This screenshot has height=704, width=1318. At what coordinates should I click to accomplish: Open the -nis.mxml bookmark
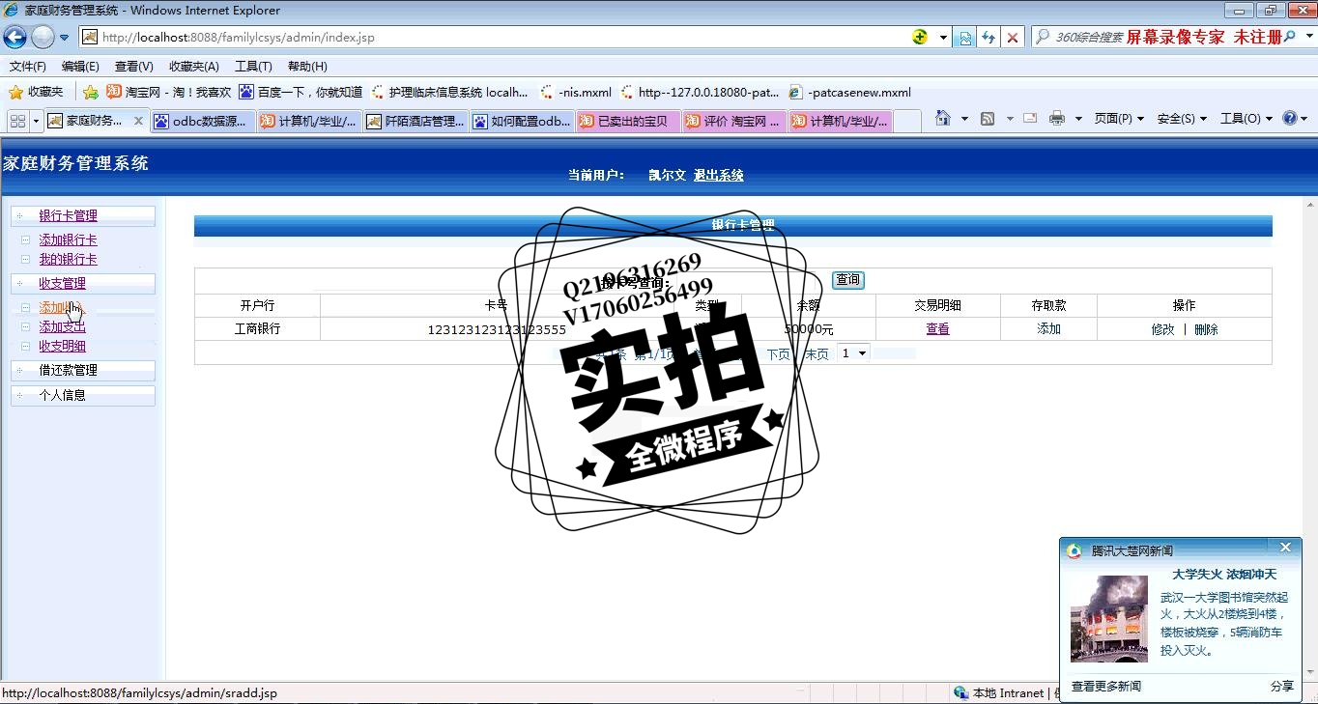click(x=576, y=93)
